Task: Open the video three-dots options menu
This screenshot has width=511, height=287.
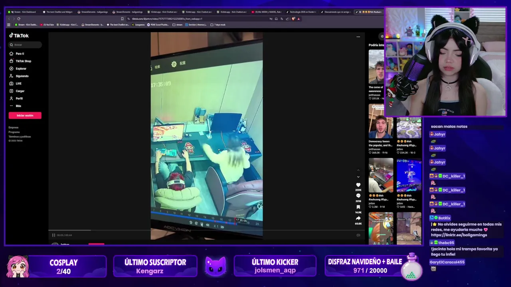Action: [x=358, y=37]
